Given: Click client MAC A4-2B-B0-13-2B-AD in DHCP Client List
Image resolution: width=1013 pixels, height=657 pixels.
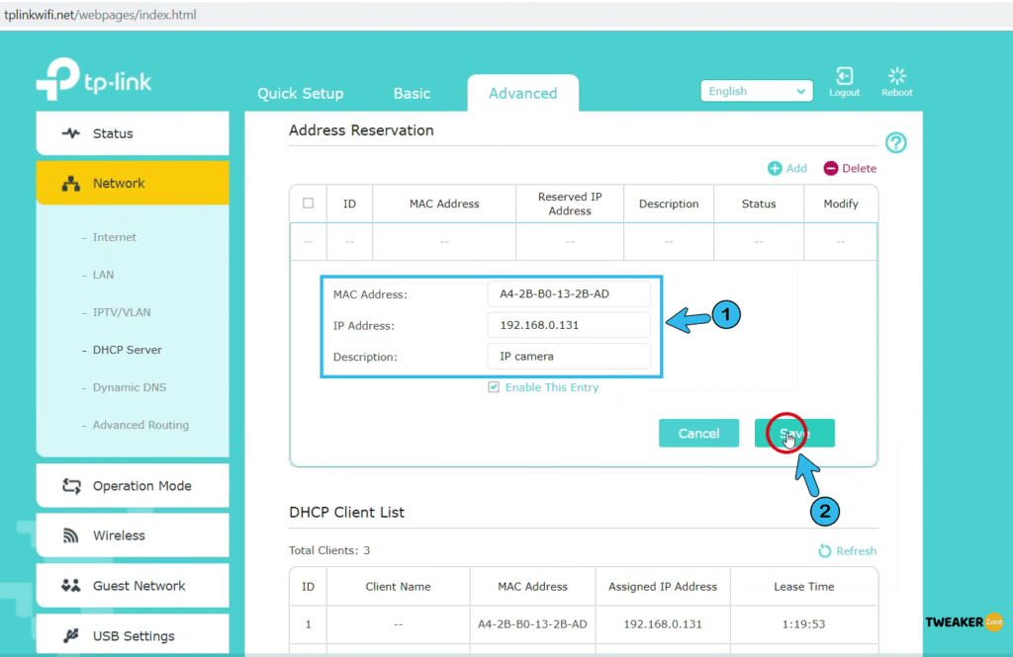Looking at the screenshot, I should (x=532, y=624).
